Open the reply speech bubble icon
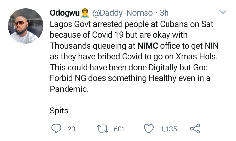Viewport: 236px width, 141px height. [x=57, y=129]
